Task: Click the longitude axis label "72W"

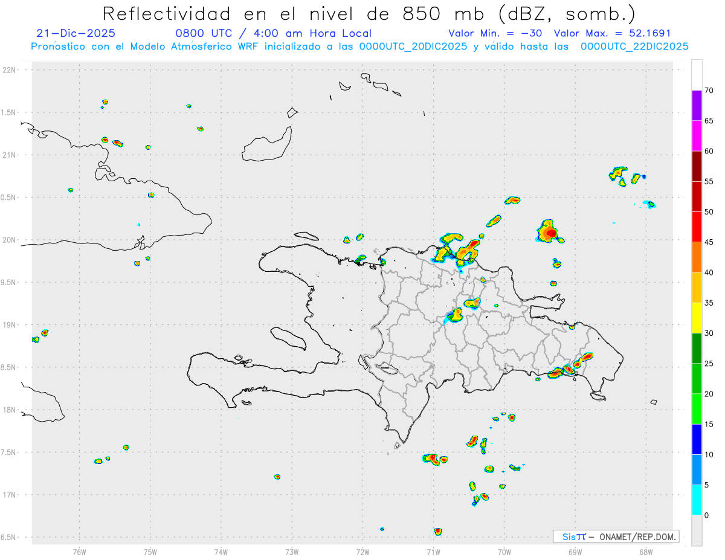Action: point(362,552)
